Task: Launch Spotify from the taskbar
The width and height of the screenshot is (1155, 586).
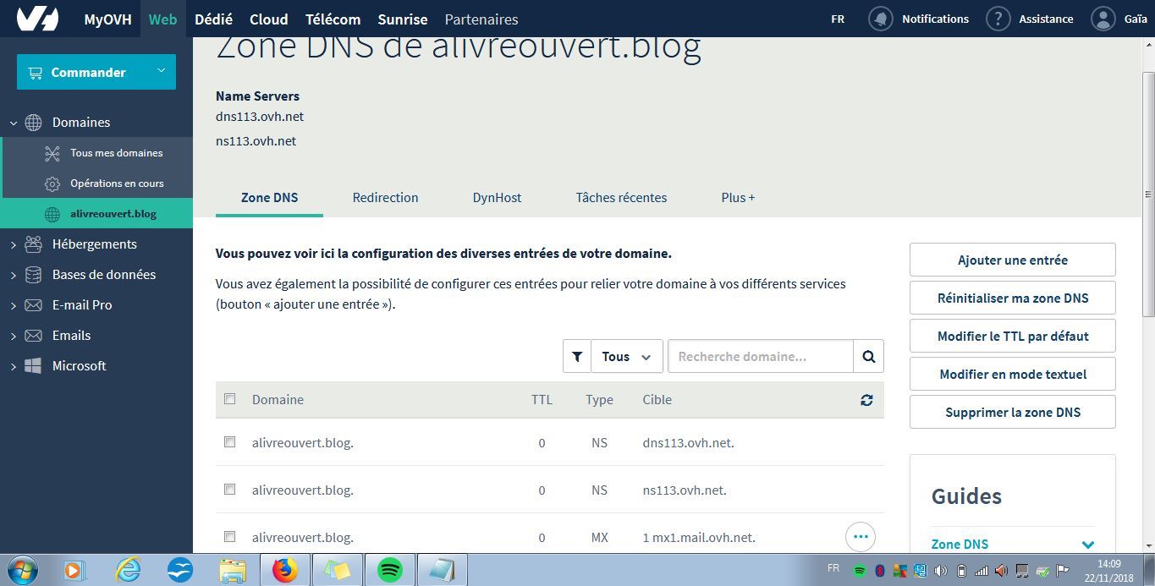Action: point(389,570)
